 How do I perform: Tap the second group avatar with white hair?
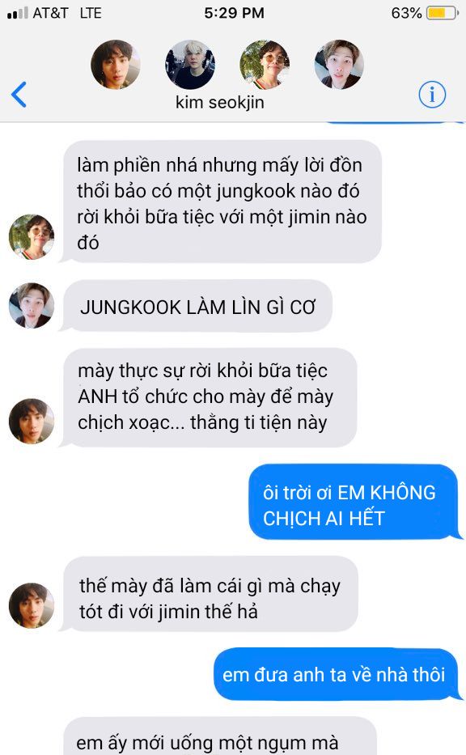pyautogui.click(x=190, y=65)
